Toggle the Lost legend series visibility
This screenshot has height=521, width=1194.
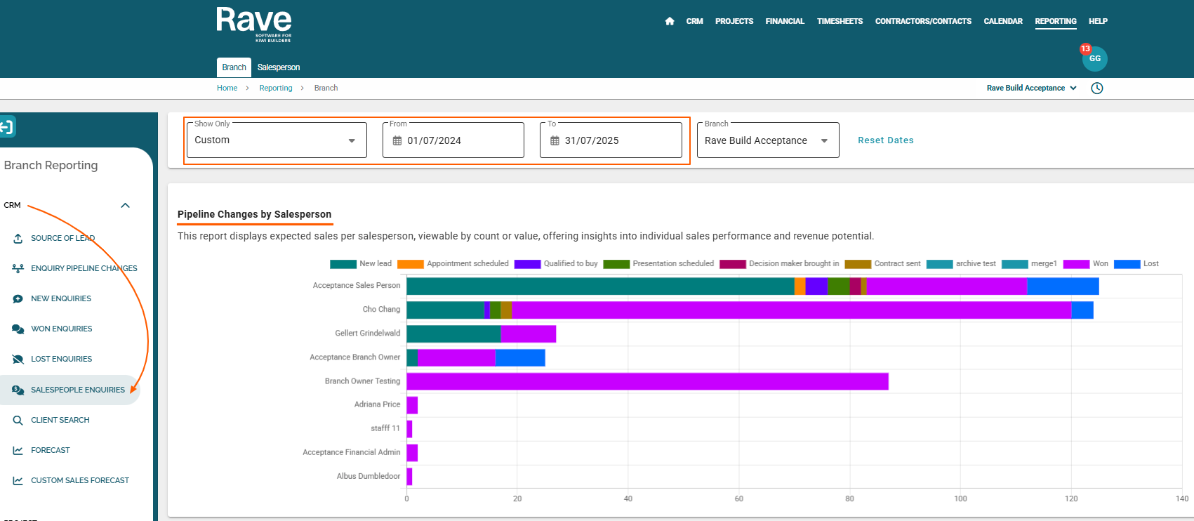click(x=1136, y=264)
